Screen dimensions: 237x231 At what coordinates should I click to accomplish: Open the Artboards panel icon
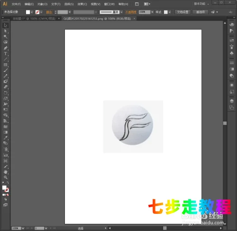pos(232,108)
